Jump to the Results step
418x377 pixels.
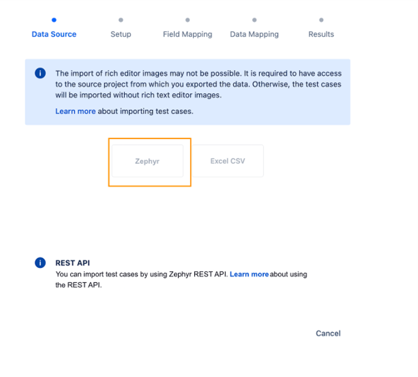pyautogui.click(x=321, y=34)
